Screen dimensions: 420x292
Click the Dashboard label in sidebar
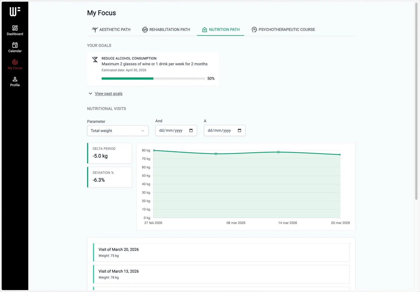click(15, 34)
